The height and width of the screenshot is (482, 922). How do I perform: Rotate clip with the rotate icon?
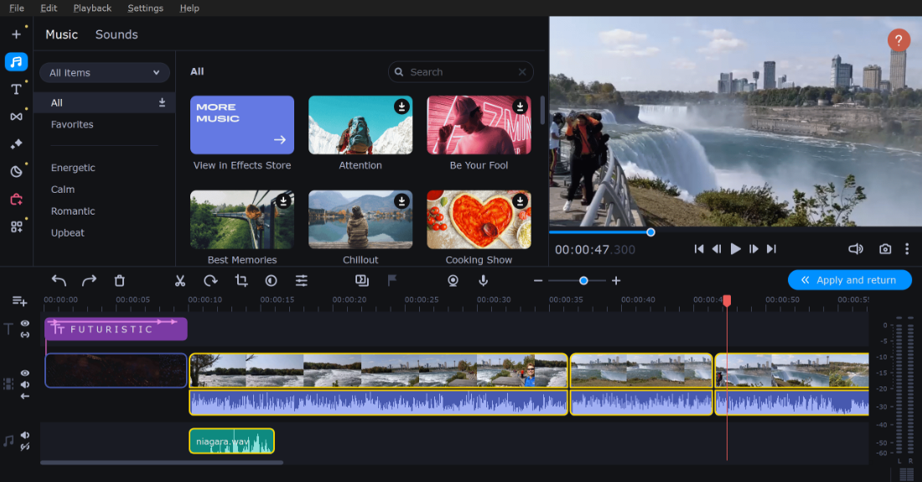[210, 281]
